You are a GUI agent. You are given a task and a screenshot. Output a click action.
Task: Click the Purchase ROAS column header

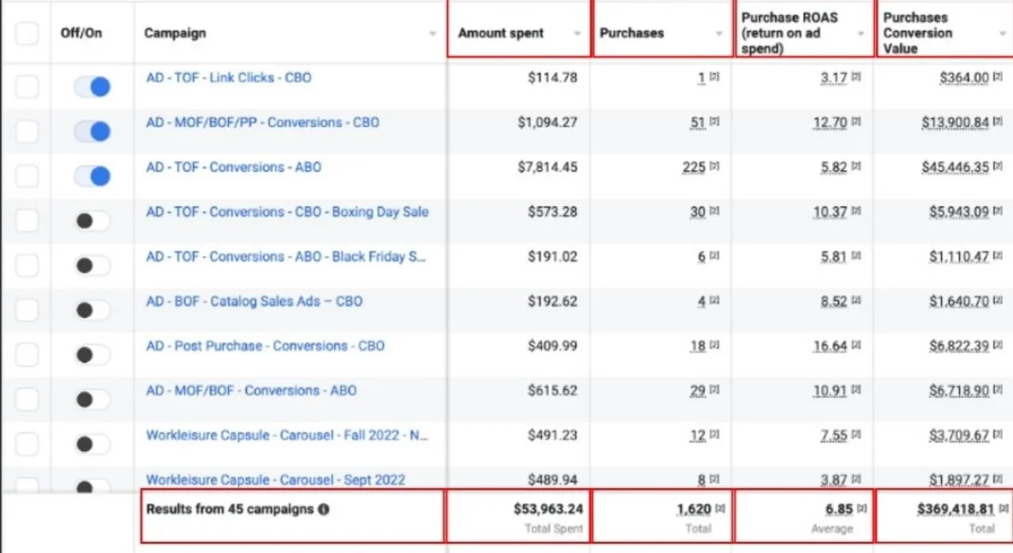[789, 32]
